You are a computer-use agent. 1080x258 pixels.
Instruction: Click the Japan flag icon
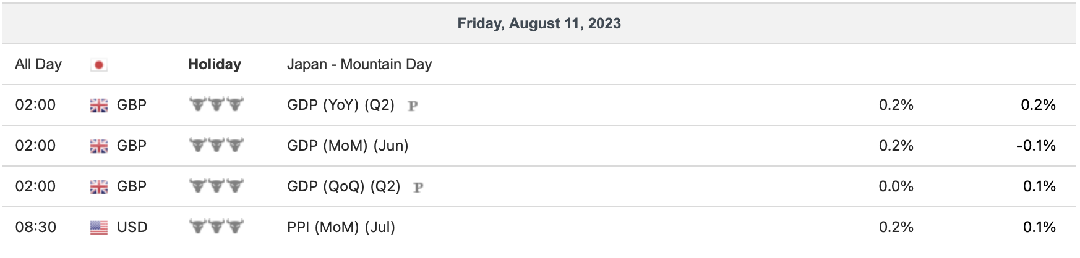98,65
